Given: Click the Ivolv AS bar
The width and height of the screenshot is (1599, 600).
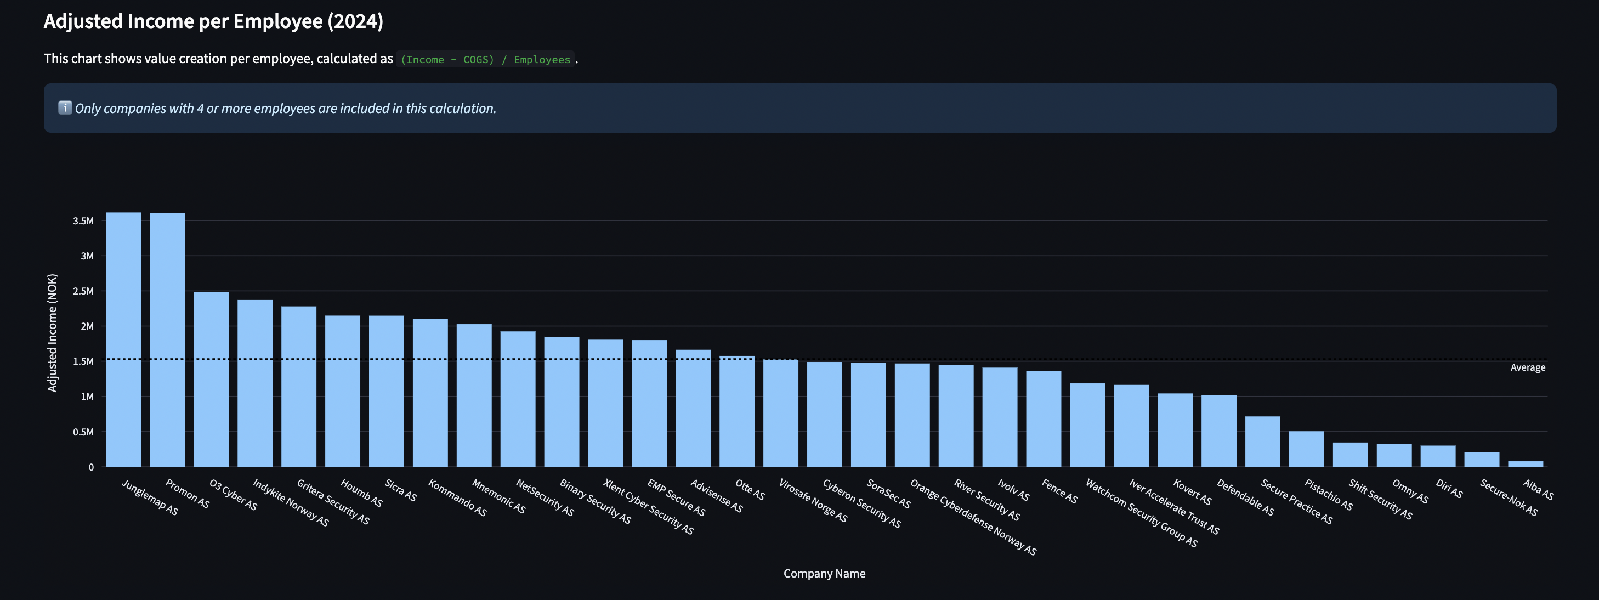Looking at the screenshot, I should pos(1000,417).
